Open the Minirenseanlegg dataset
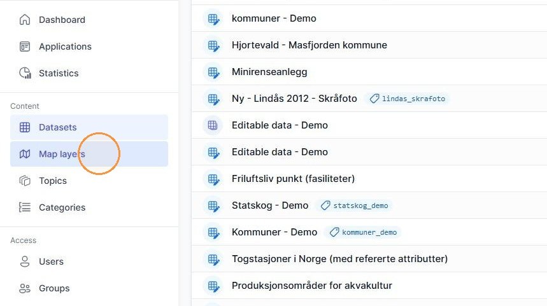This screenshot has height=306, width=547. 269,72
